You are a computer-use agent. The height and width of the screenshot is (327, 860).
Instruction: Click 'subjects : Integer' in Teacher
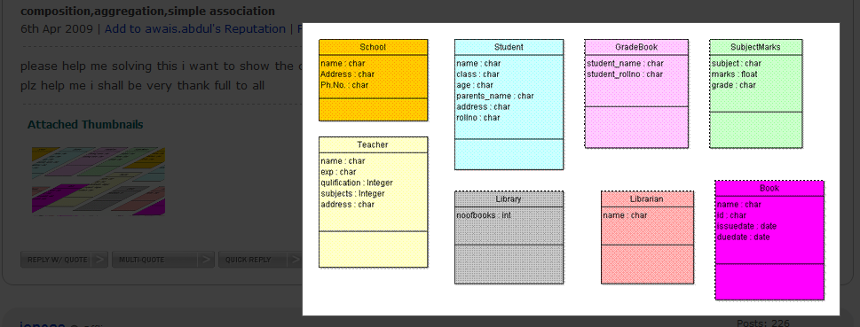click(x=352, y=193)
